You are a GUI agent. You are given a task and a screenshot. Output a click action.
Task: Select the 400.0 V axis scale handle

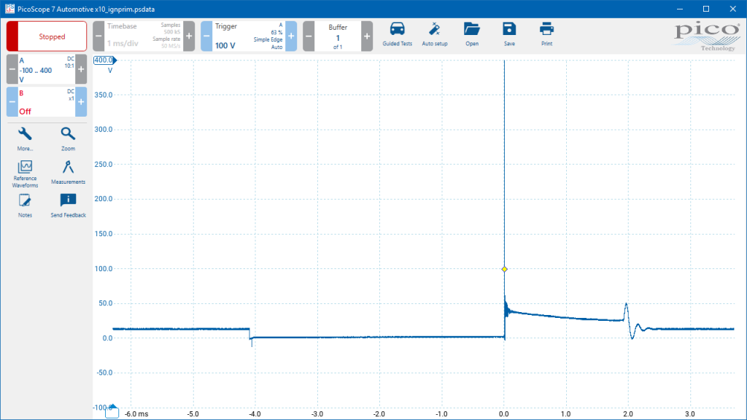coord(105,61)
